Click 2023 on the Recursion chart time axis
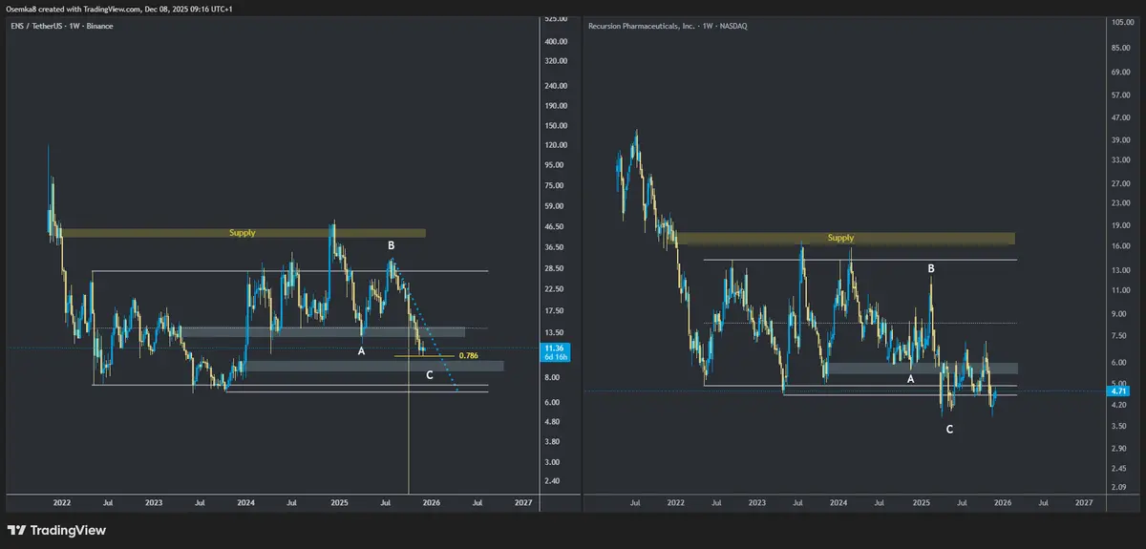 757,501
